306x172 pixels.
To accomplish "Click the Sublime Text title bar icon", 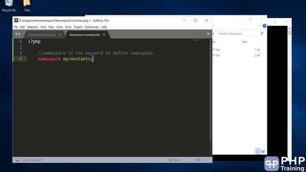I will 16,20.
